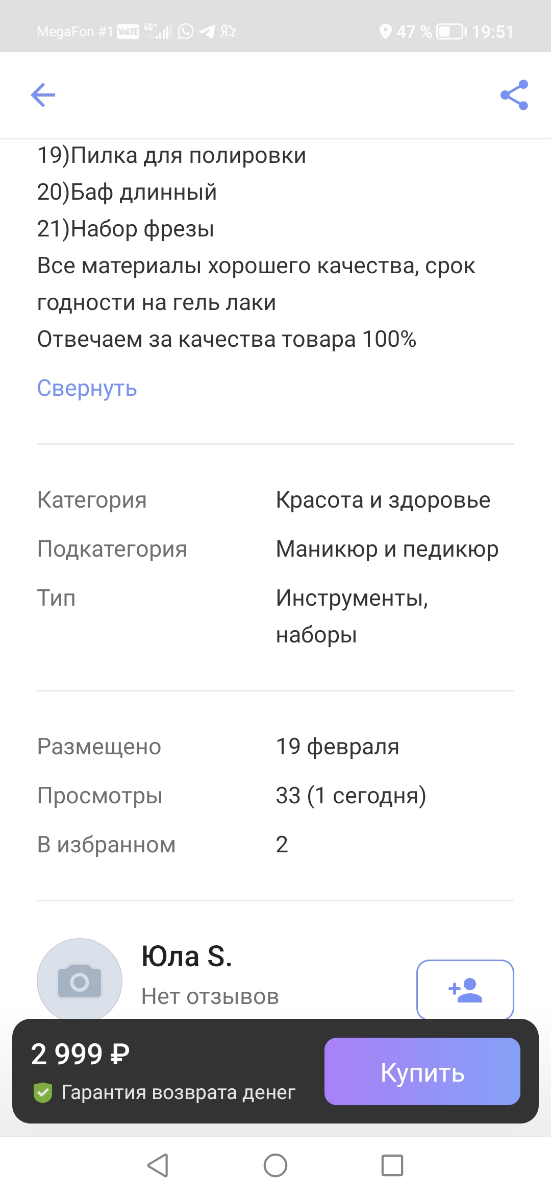551x1195 pixels.
Task: Tap Гарантия возврата денег text
Action: 179,1092
